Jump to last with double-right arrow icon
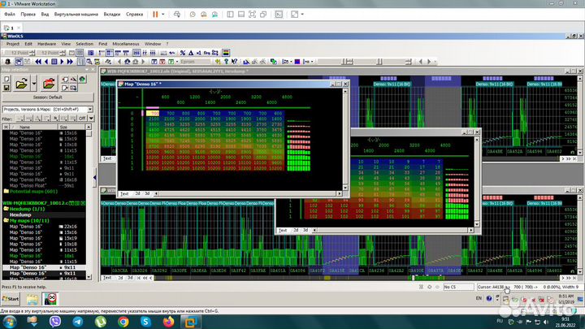The height and width of the screenshot is (329, 585). coord(70,62)
